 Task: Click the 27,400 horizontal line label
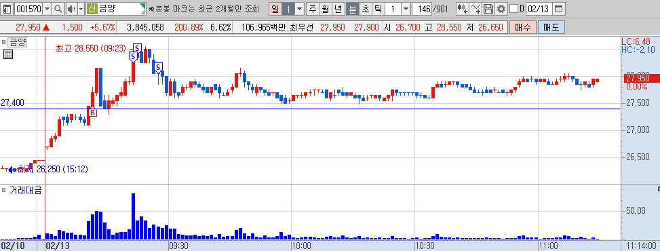[12, 102]
